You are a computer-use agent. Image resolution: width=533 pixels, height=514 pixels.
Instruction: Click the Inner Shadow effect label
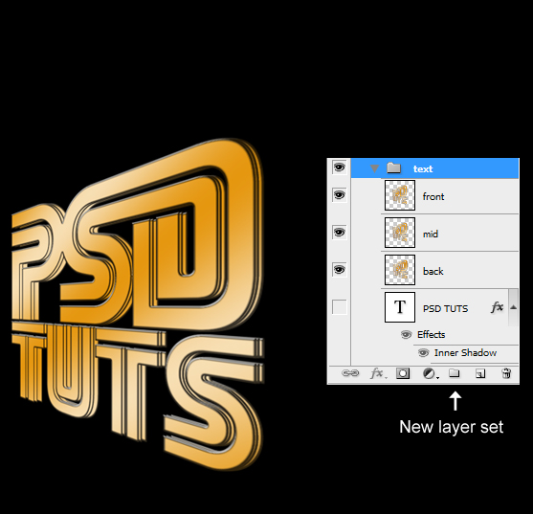(x=465, y=353)
